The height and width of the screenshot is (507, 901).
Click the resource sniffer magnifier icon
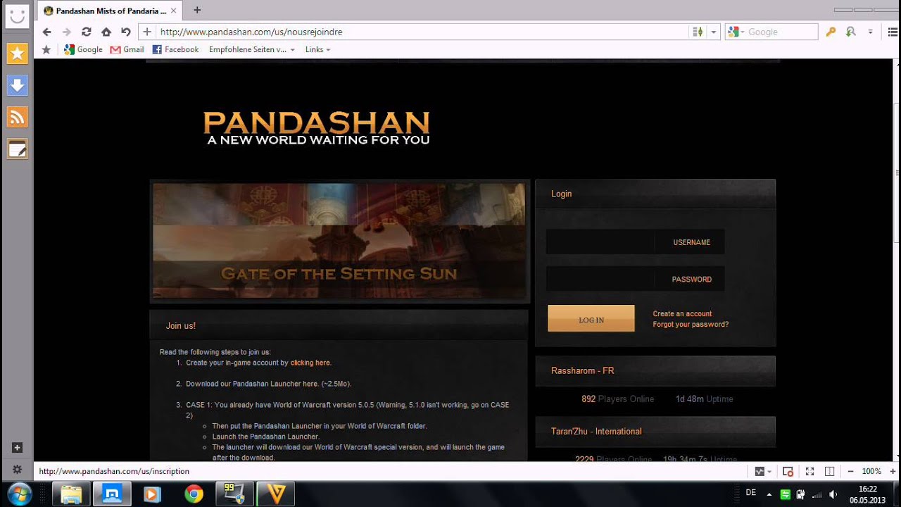coord(850,32)
